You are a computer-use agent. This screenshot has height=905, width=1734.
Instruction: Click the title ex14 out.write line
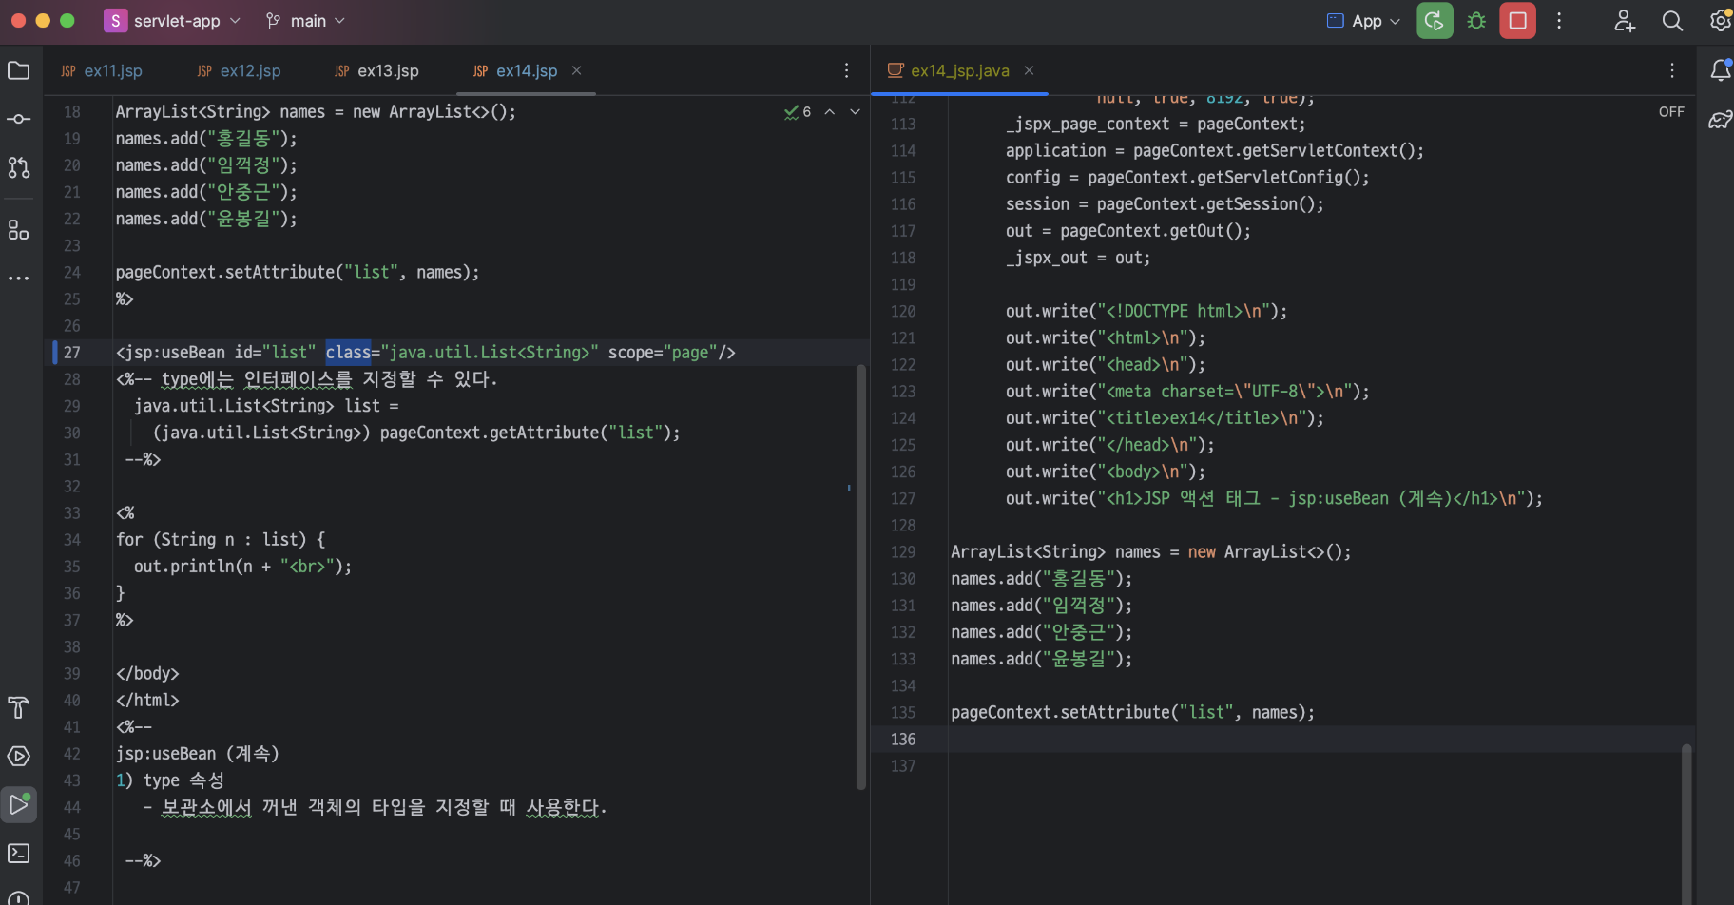[1165, 418]
